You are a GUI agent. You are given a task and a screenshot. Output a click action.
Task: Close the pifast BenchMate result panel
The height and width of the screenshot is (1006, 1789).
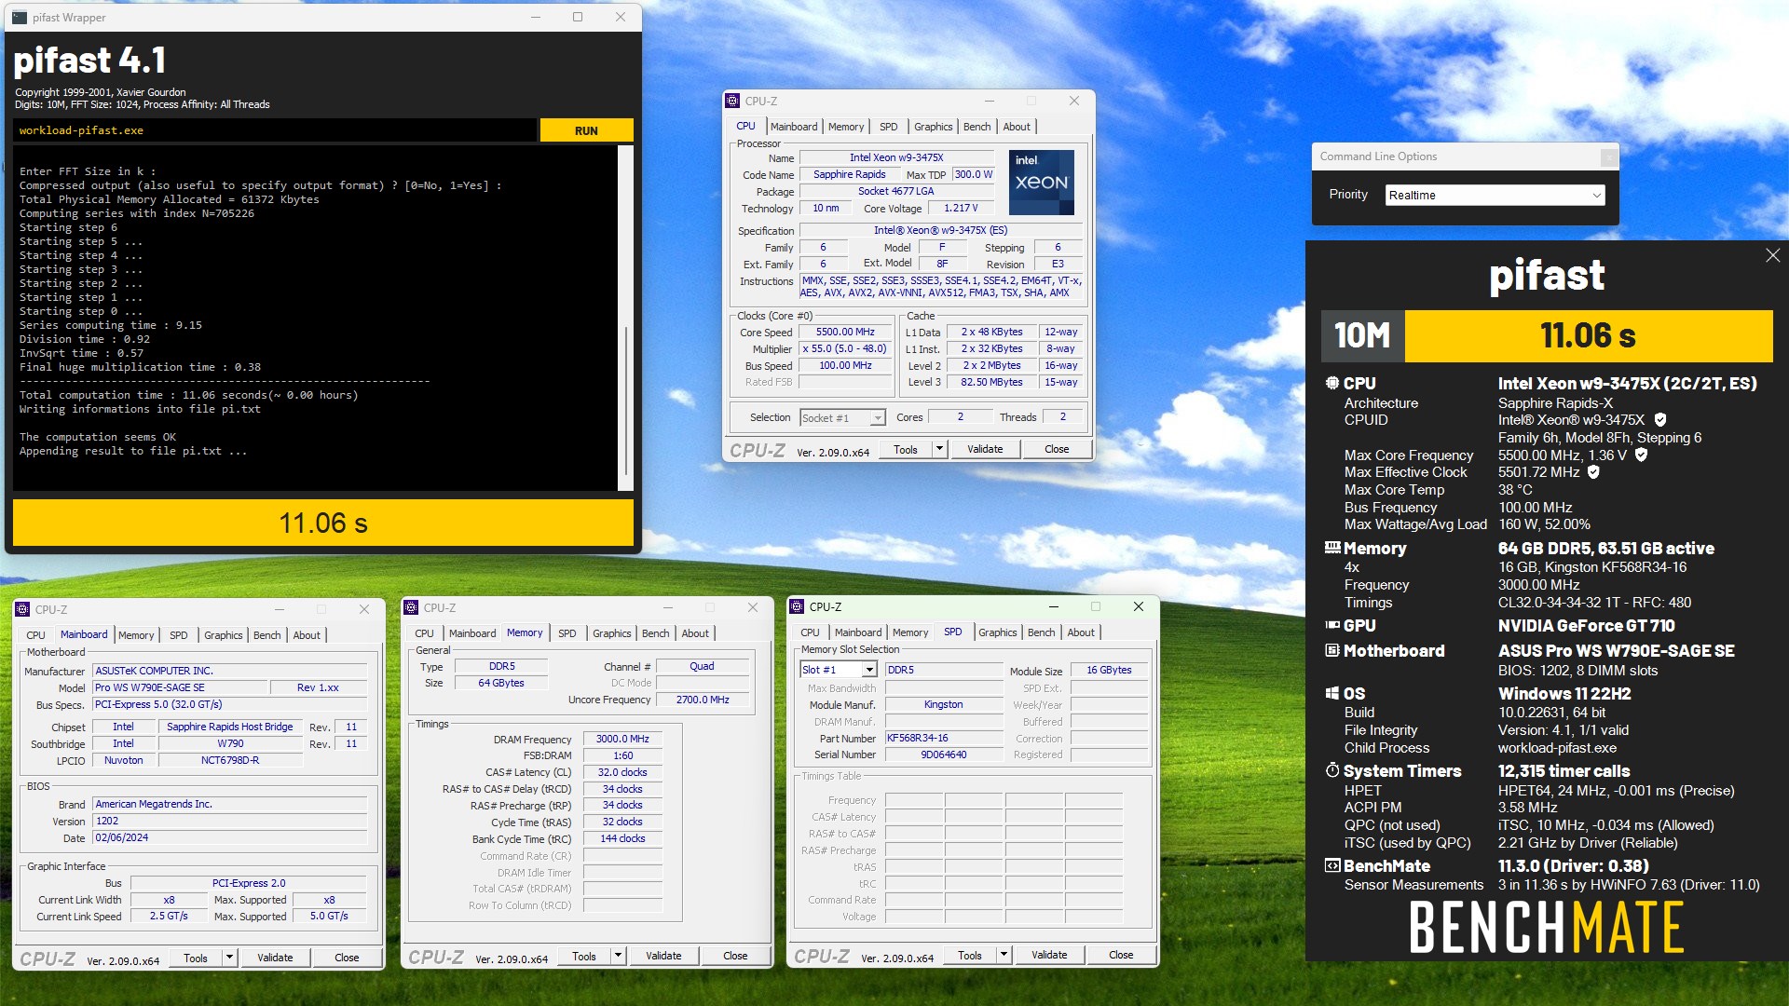tap(1772, 255)
